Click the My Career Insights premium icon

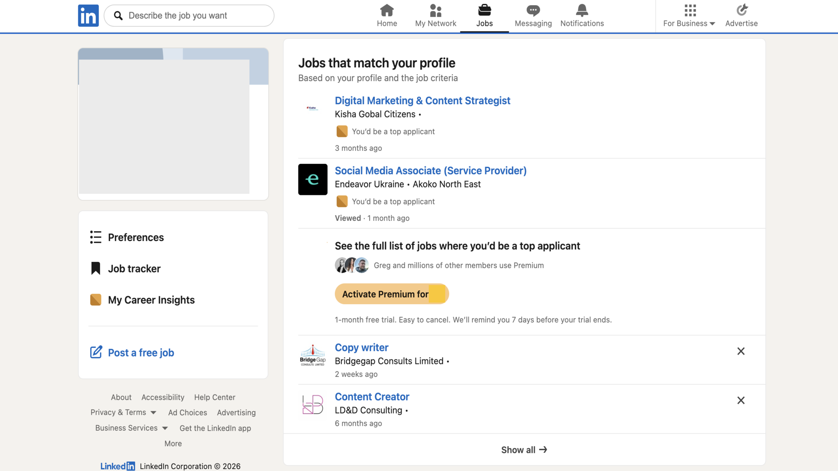click(x=95, y=299)
